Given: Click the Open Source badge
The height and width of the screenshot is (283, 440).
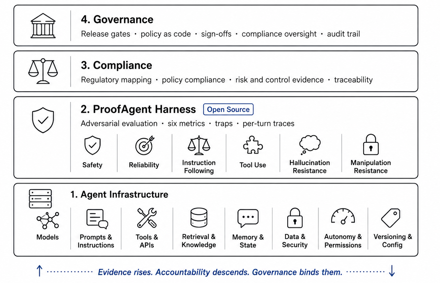Looking at the screenshot, I should (228, 110).
